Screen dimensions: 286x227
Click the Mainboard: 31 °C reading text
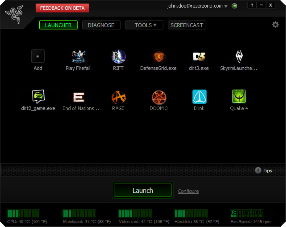87,222
